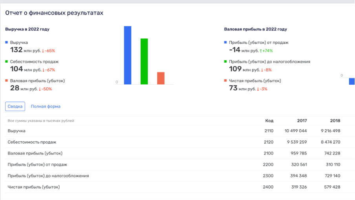Select the short orange bar in chart
355x200 pixels.
[161, 78]
